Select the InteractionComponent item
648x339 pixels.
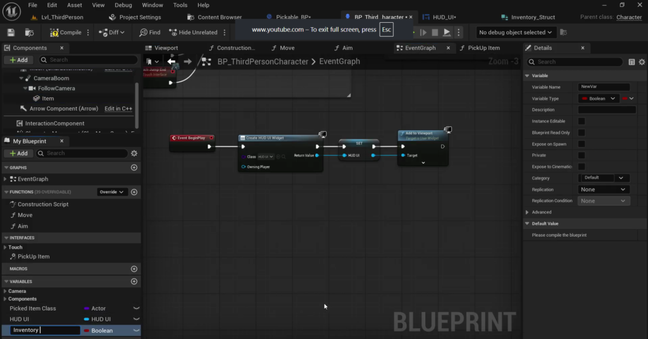[54, 123]
